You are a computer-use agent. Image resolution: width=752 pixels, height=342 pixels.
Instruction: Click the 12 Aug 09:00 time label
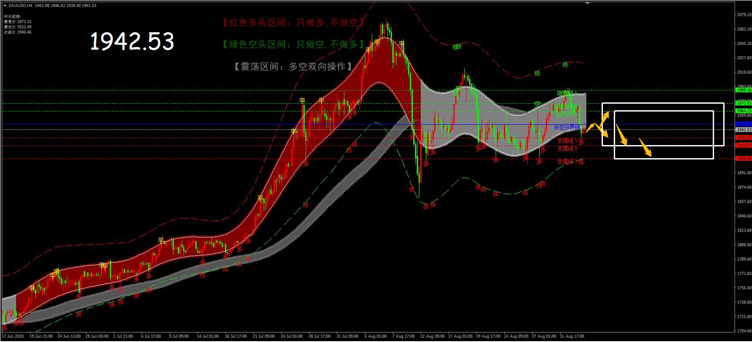(432, 336)
